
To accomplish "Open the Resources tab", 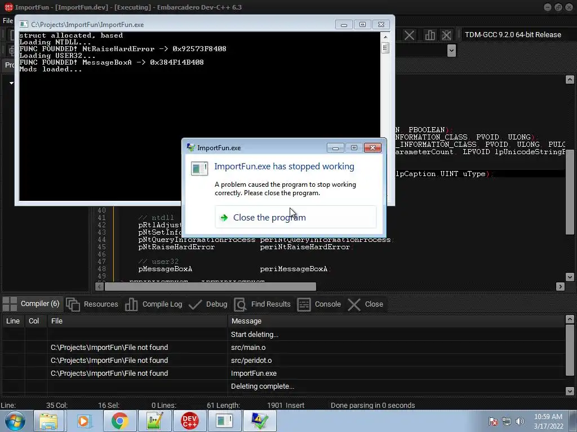I will (x=92, y=304).
